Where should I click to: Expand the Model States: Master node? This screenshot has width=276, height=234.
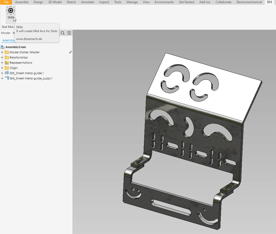[x=2, y=52]
